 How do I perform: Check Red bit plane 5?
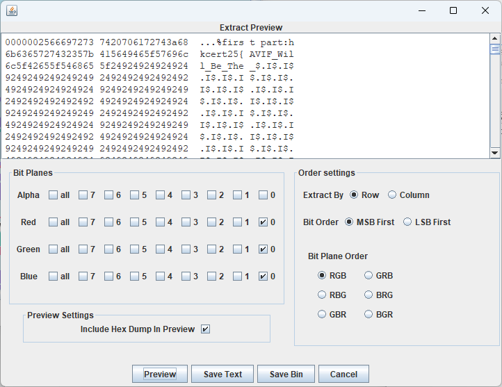pyautogui.click(x=134, y=222)
